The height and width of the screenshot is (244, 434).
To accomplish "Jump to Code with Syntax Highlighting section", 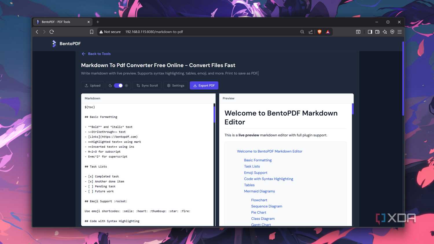I will click(x=269, y=179).
